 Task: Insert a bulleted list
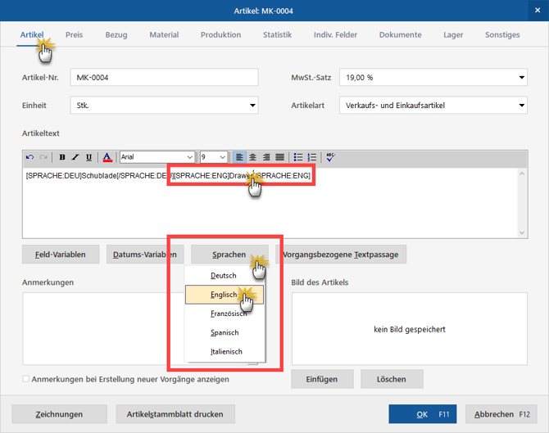click(298, 157)
